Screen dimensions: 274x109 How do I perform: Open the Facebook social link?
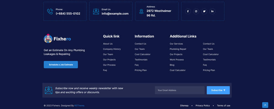188,11
